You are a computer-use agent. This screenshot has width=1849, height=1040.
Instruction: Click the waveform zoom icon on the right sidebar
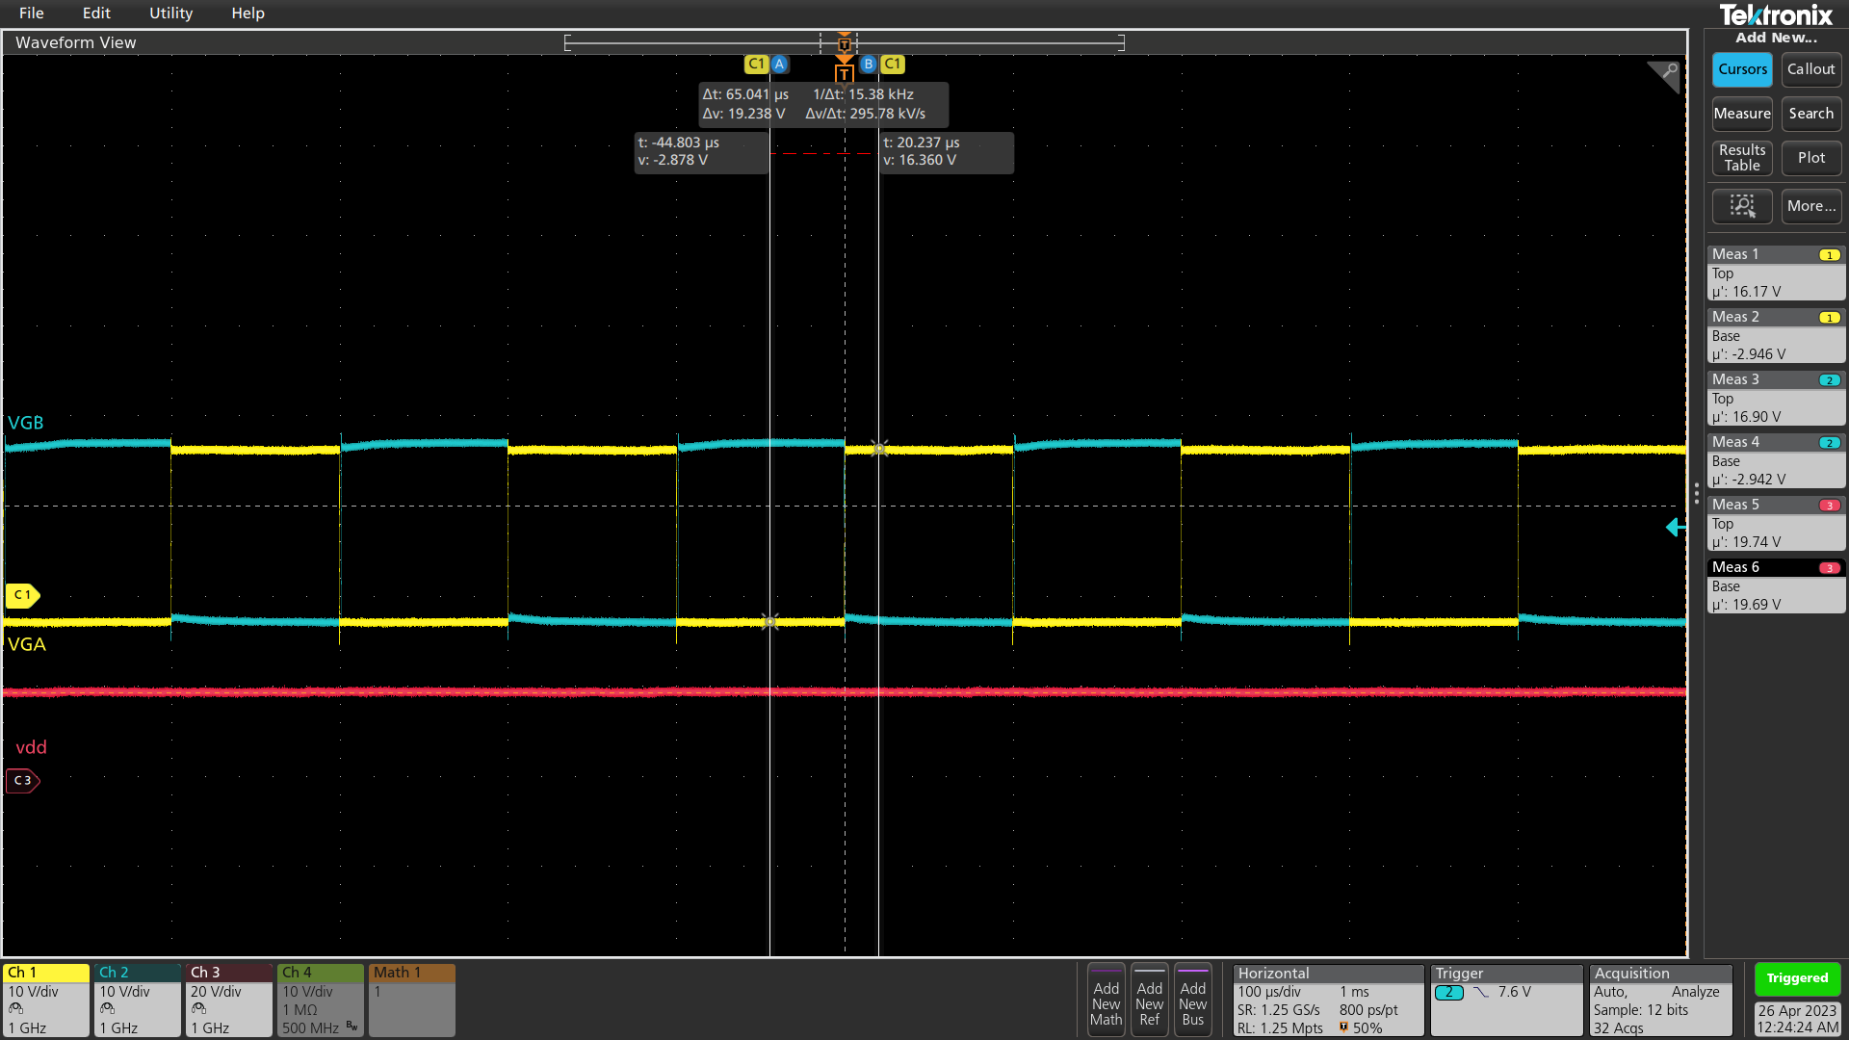click(x=1742, y=206)
